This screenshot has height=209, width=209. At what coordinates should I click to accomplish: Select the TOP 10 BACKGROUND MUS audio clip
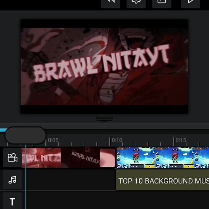coord(163,180)
